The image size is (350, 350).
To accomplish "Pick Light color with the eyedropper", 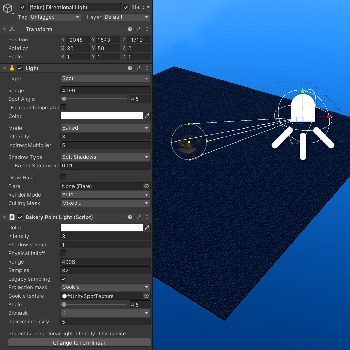I will pyautogui.click(x=147, y=116).
